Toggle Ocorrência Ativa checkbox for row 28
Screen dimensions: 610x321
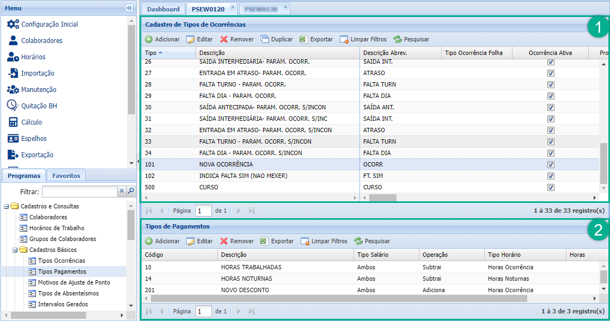click(551, 84)
